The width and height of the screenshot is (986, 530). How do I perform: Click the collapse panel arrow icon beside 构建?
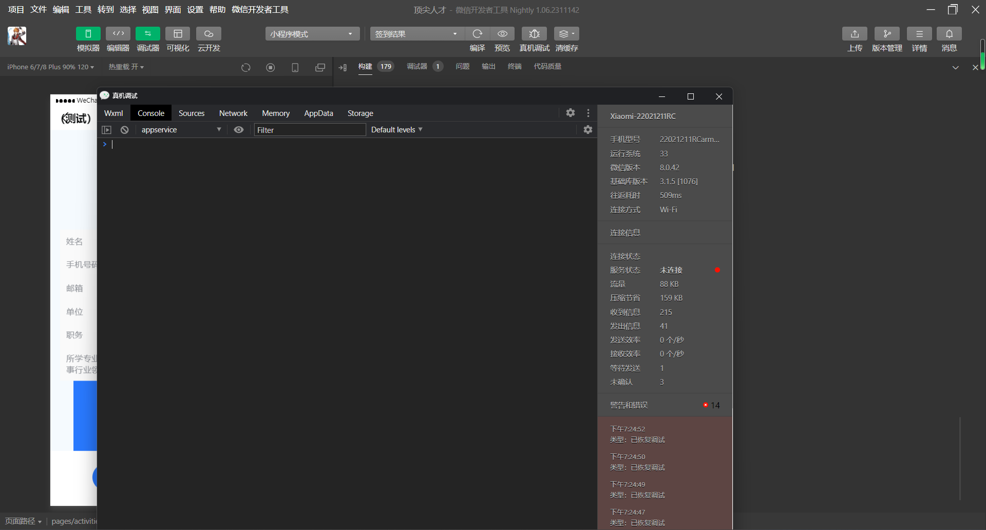click(x=343, y=67)
